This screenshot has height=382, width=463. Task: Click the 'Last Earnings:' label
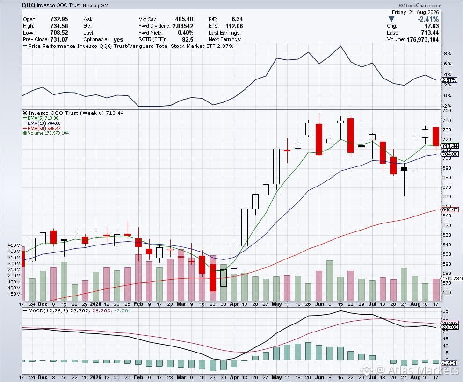click(x=224, y=33)
